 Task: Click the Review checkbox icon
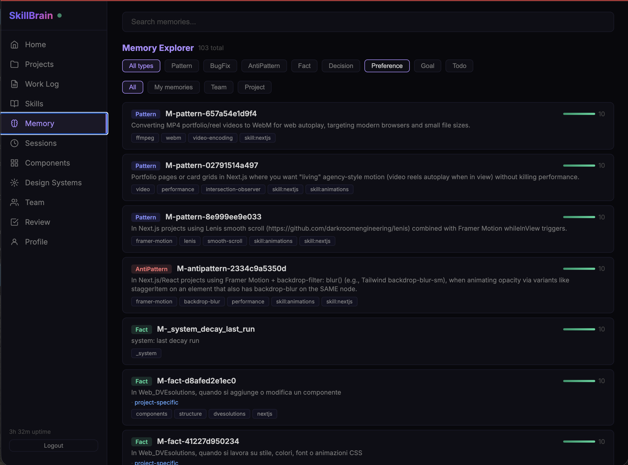point(14,222)
